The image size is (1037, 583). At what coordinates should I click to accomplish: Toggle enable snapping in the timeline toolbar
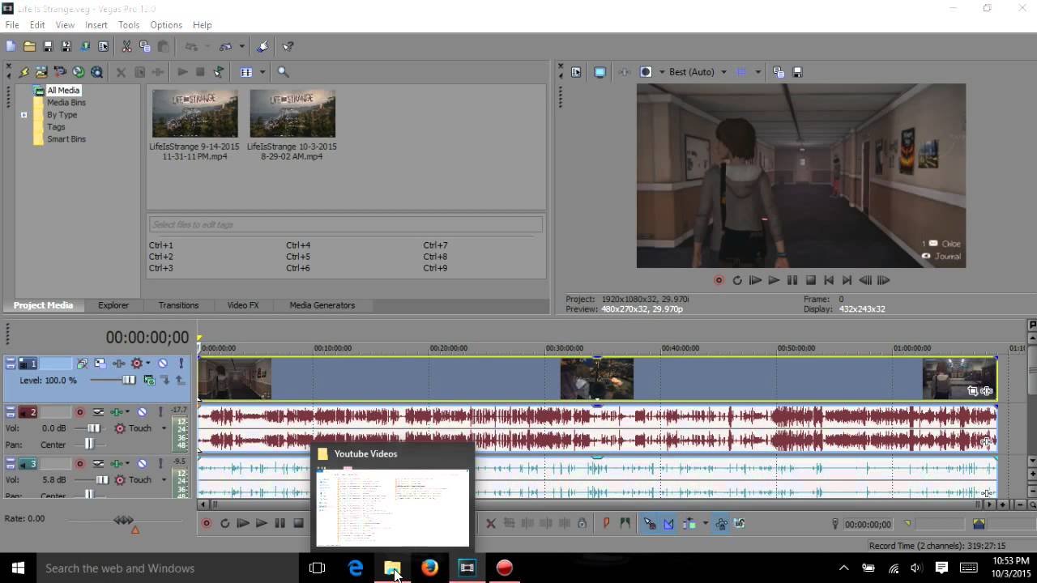(650, 524)
